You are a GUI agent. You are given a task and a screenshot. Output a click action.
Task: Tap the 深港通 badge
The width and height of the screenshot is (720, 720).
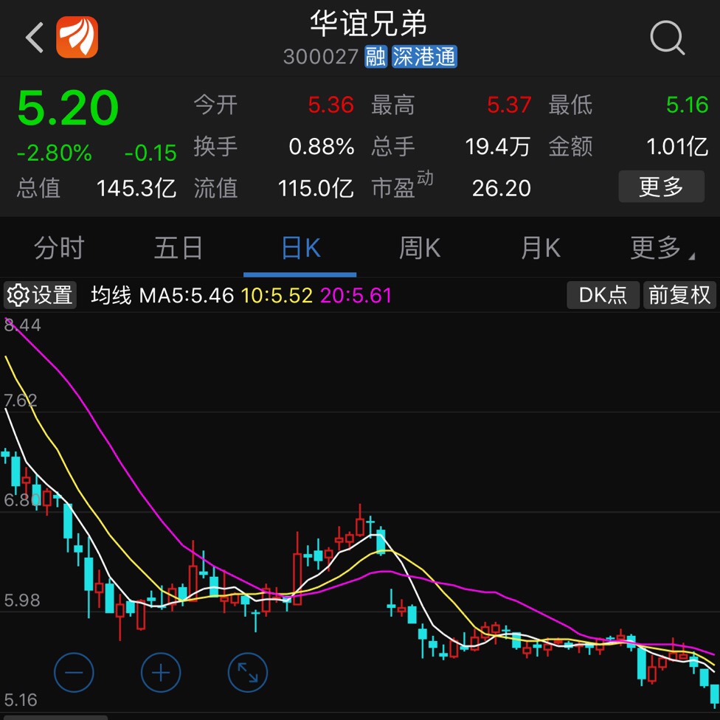point(424,57)
